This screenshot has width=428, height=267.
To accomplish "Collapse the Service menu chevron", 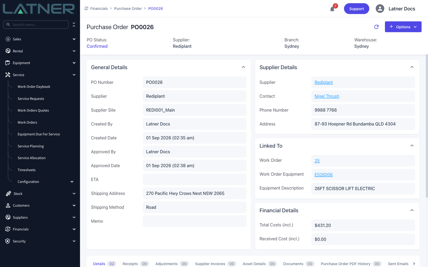I will point(74,75).
